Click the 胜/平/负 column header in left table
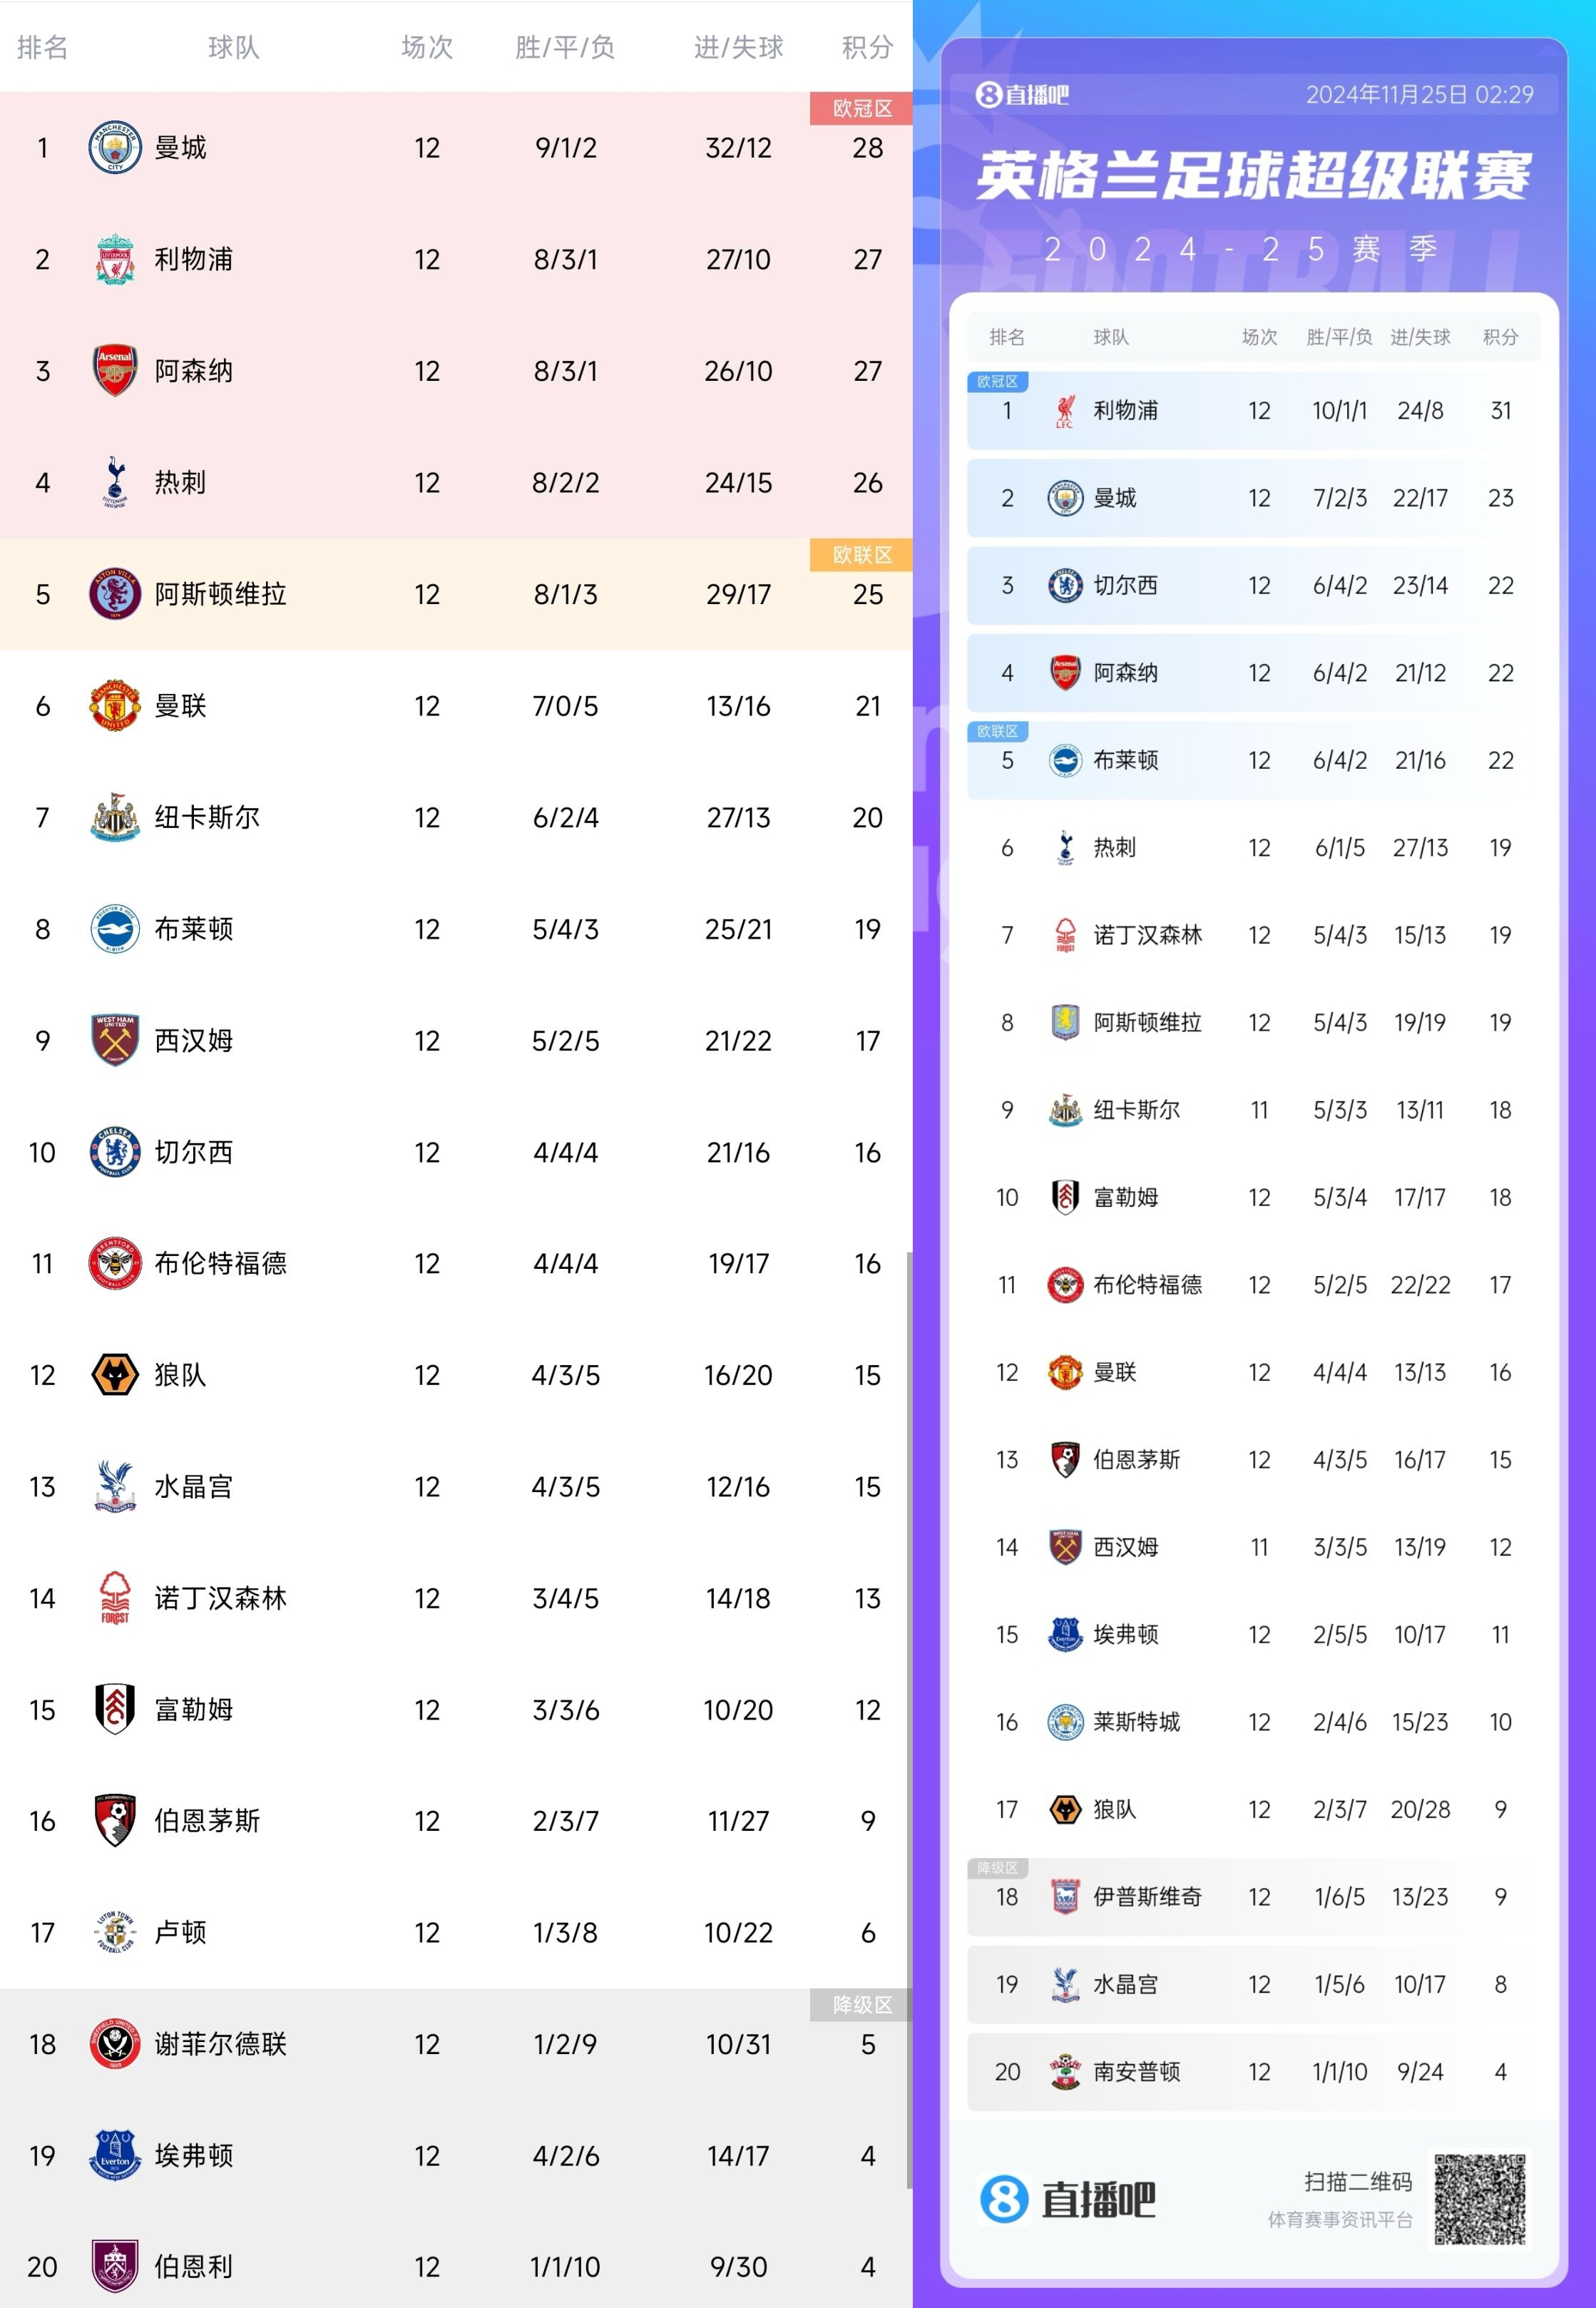The image size is (1596, 2308). click(x=565, y=47)
